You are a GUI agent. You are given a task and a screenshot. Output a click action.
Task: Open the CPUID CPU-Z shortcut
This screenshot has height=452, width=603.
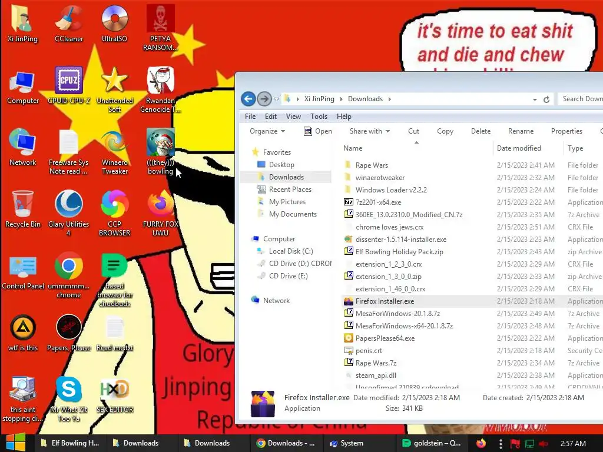68,86
